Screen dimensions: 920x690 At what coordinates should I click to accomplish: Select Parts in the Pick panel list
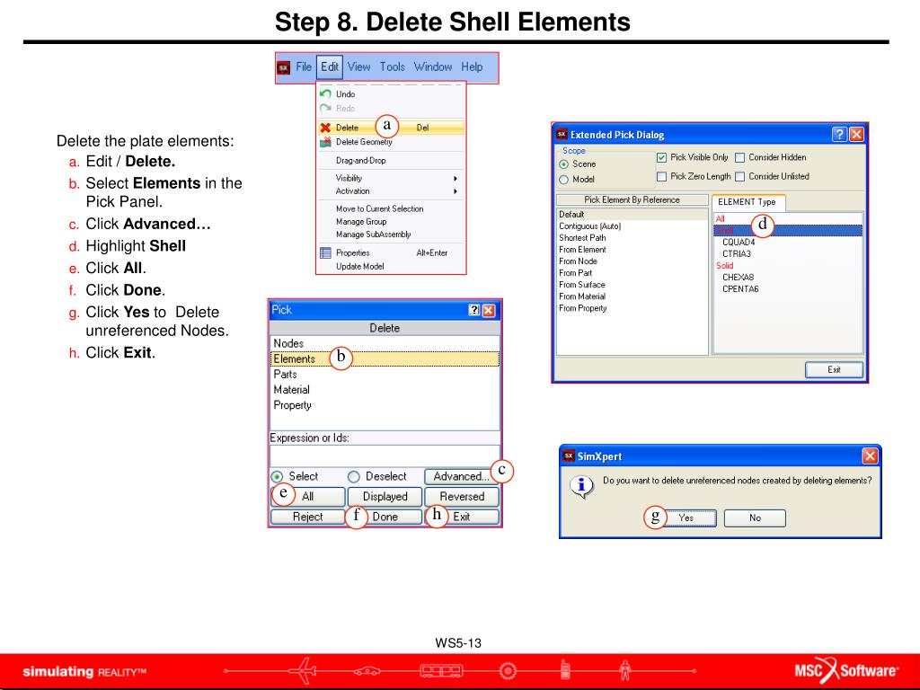point(385,375)
